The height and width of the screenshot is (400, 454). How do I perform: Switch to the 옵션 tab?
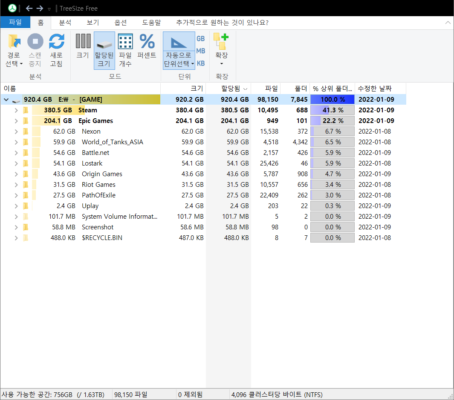pyautogui.click(x=121, y=23)
